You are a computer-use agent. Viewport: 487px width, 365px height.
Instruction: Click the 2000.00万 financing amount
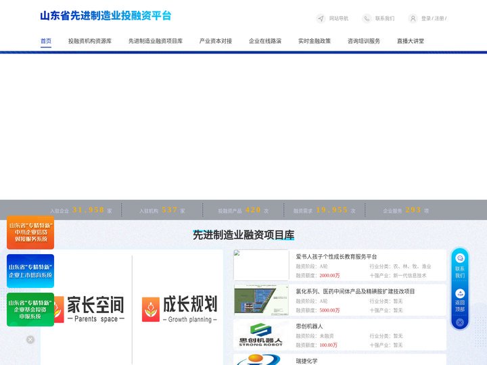(x=329, y=276)
